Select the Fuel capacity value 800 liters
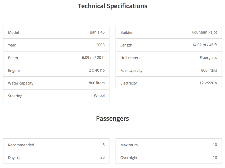 (x=209, y=70)
